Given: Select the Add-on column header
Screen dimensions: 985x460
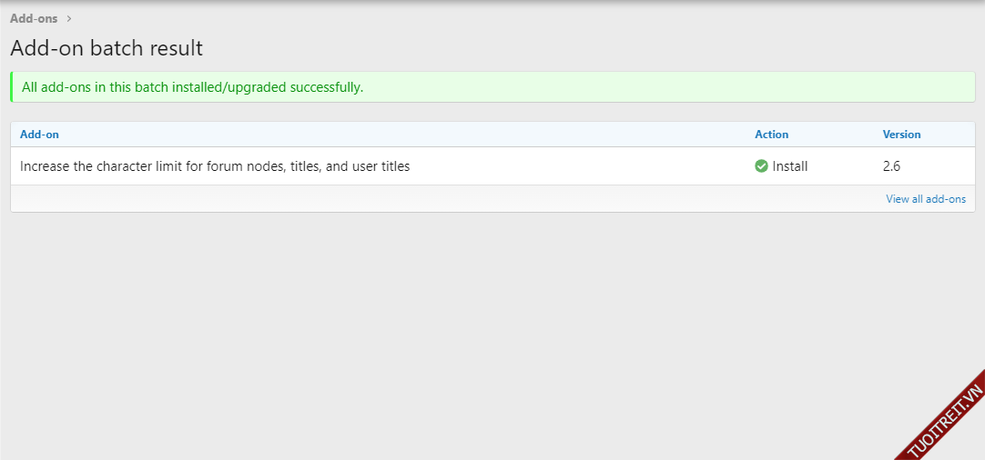Looking at the screenshot, I should [x=39, y=135].
